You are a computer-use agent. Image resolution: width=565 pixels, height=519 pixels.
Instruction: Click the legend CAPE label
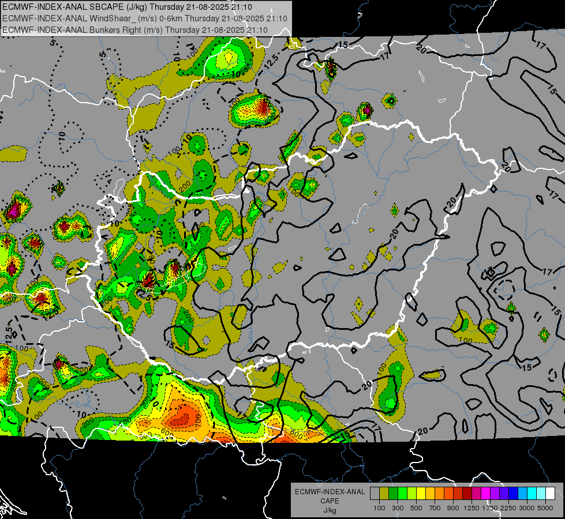click(330, 501)
